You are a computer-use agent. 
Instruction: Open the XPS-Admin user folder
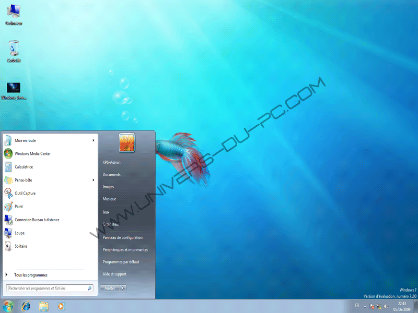[x=111, y=162]
